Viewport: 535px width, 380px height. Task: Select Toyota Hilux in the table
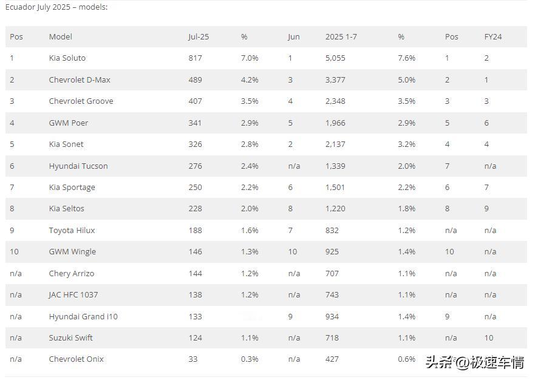tap(72, 230)
